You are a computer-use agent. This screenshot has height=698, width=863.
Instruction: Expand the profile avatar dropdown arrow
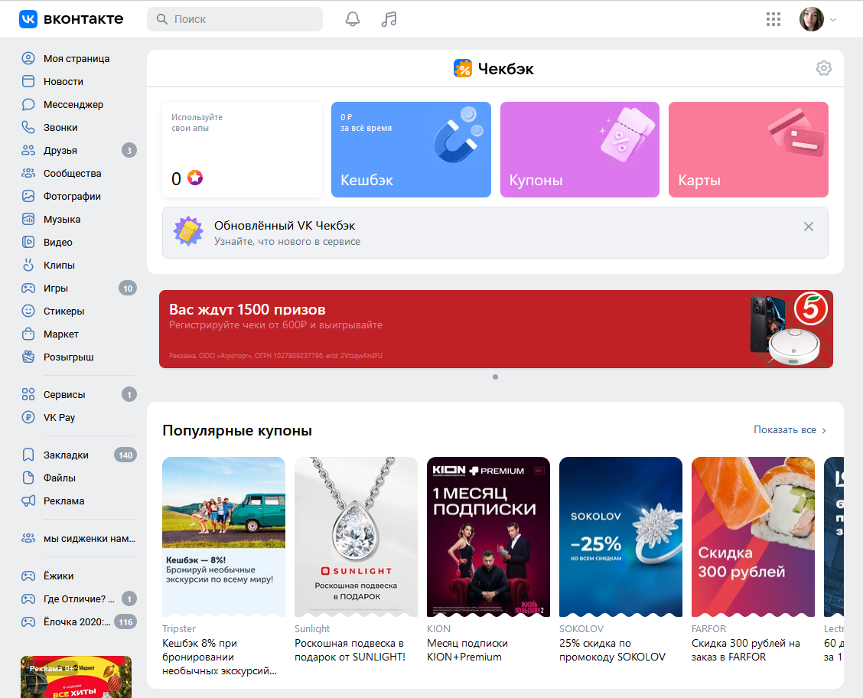pos(833,20)
